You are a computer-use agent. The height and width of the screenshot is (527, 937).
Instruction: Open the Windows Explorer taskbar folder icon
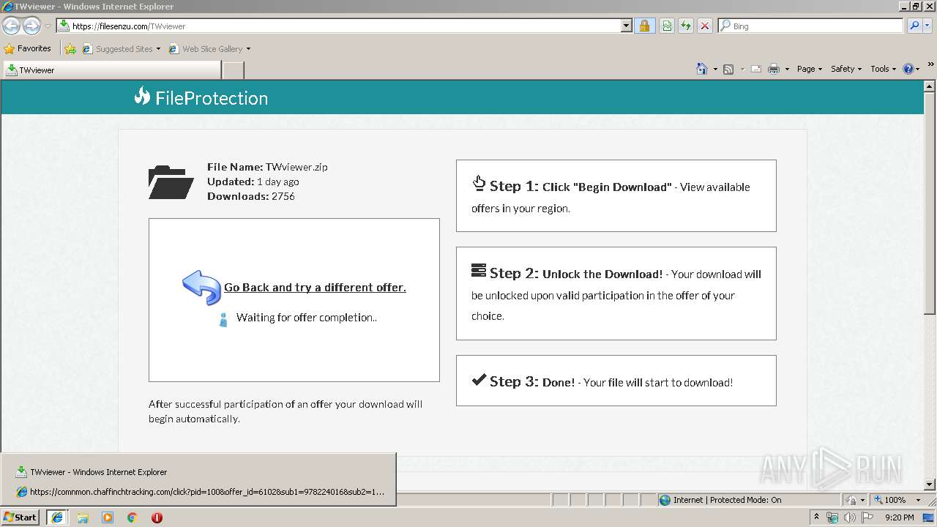83,517
